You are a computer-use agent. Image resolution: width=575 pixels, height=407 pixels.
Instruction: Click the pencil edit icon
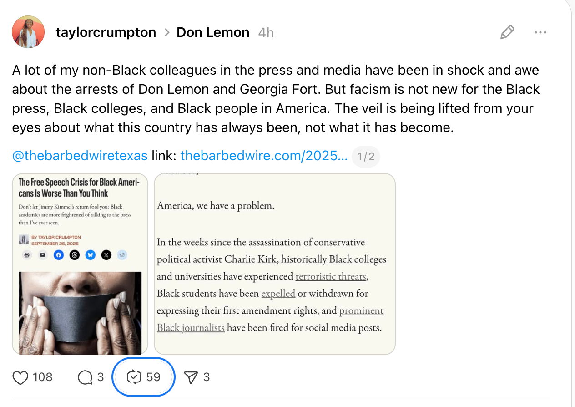click(507, 32)
